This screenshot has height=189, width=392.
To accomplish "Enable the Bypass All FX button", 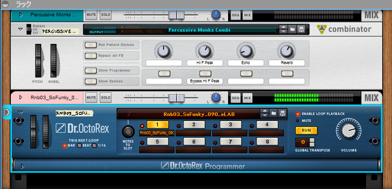I will pos(91,56).
